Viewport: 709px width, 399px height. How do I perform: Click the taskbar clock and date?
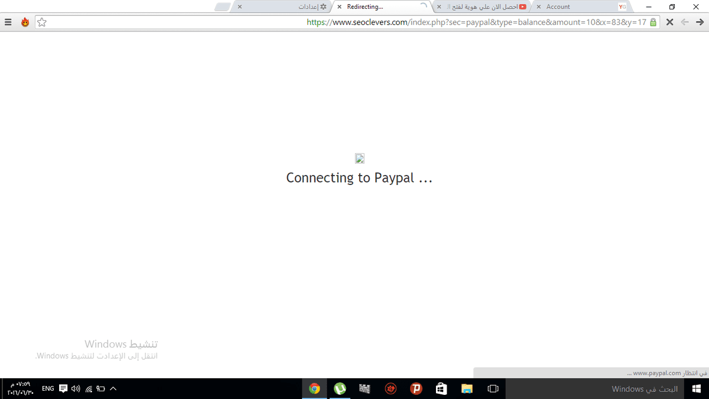pyautogui.click(x=20, y=389)
